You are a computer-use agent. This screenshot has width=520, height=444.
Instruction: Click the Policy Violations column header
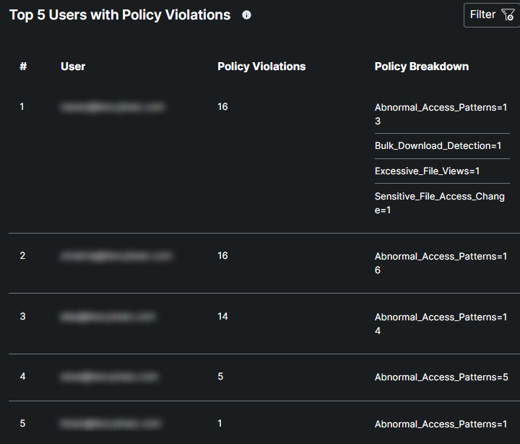click(261, 67)
